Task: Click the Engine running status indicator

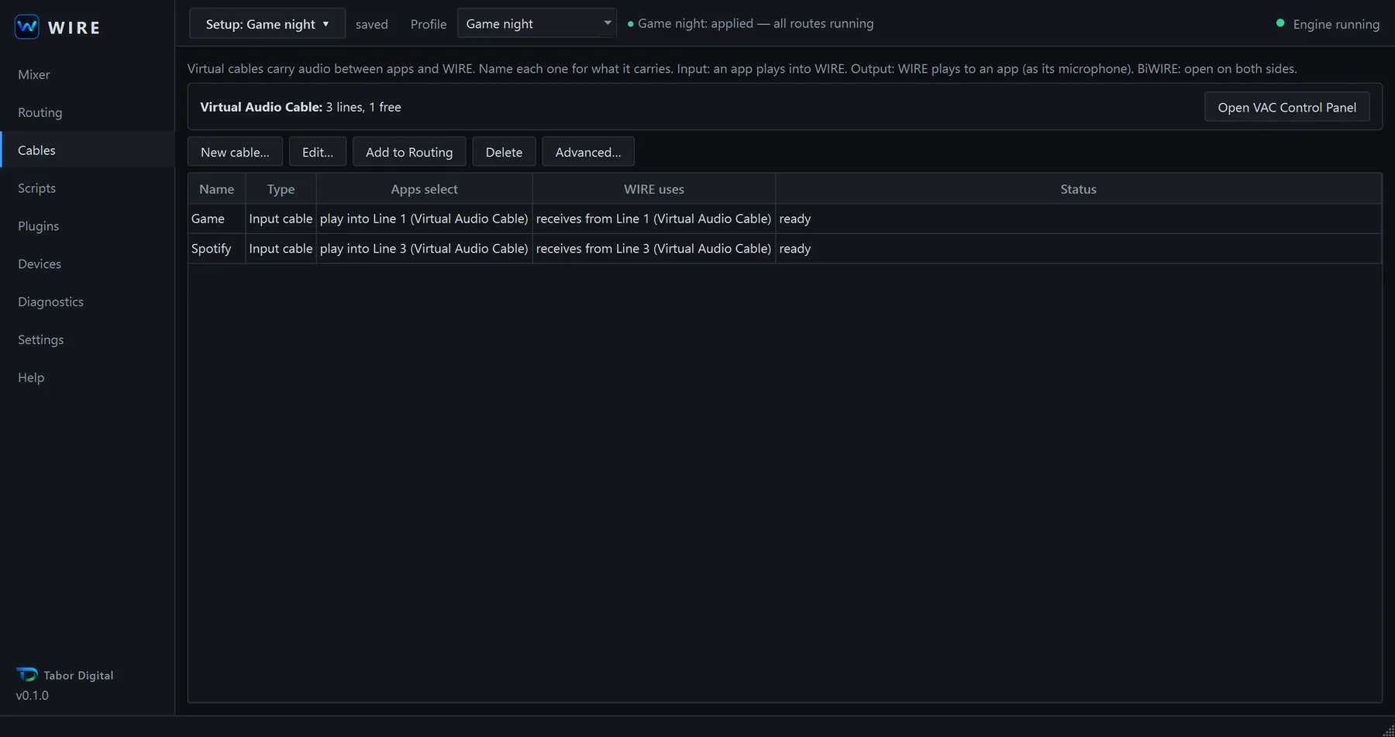Action: pos(1328,24)
